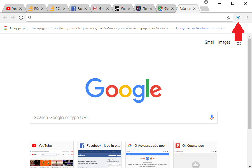The height and width of the screenshot is (168, 252).
Task: Open the Ο Λογαριασμός μου tile
Action: coord(148,155)
